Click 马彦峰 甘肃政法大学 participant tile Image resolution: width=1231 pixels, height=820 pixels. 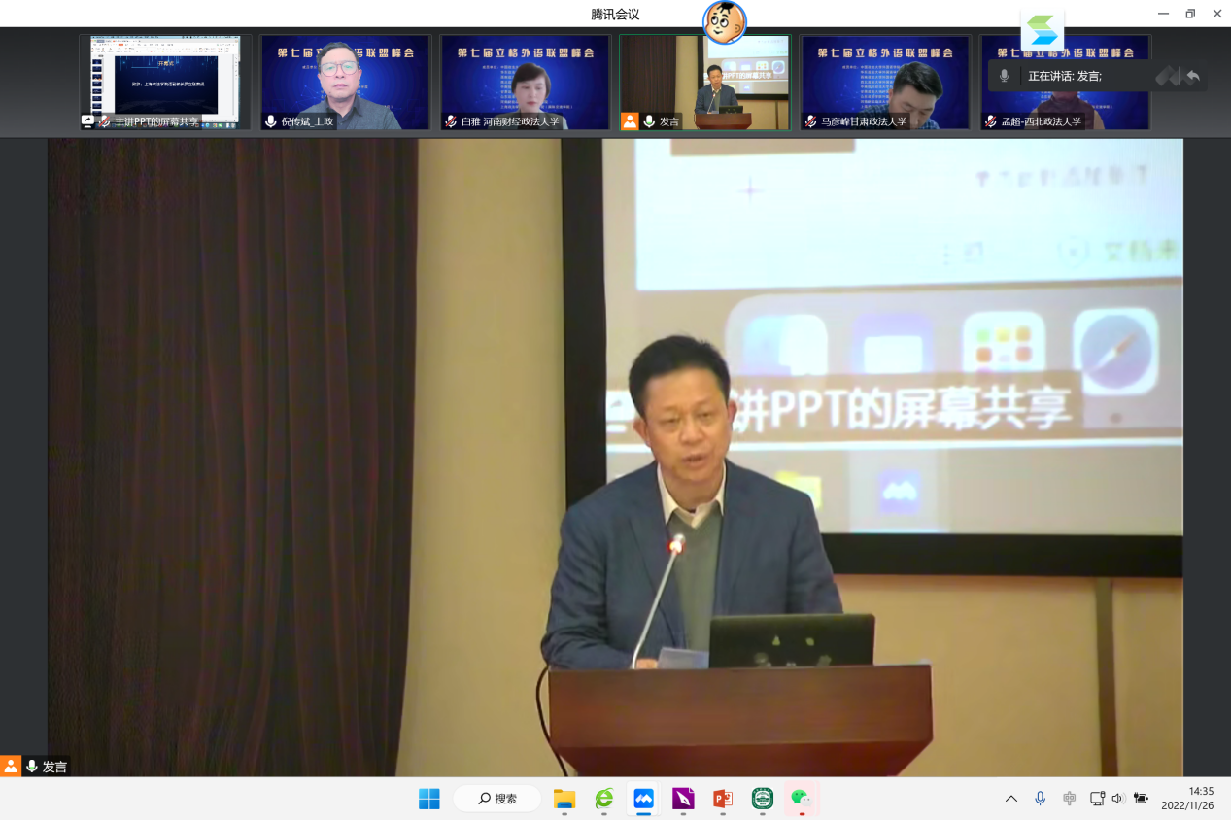tap(884, 82)
